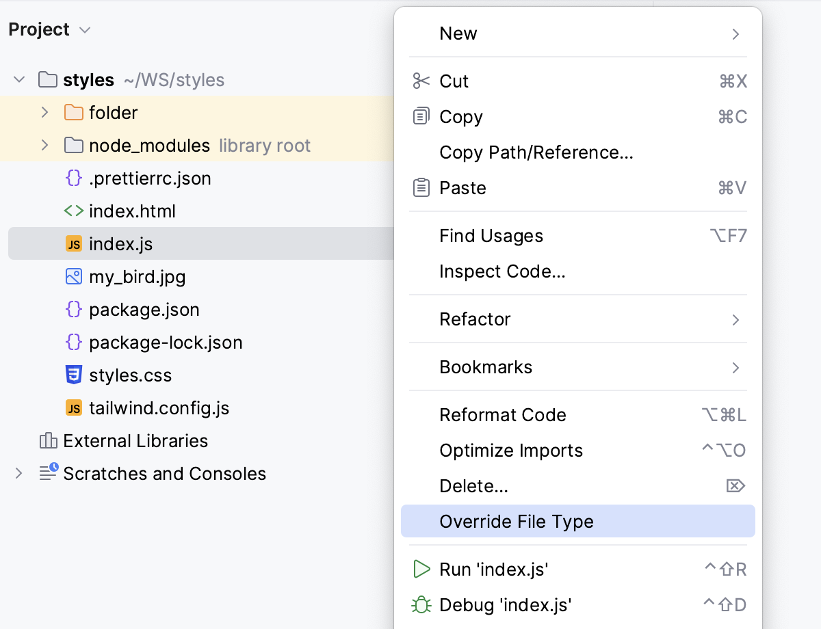Click the JSON braces icon beside package.json
Viewport: 821px width, 629px height.
pos(74,310)
